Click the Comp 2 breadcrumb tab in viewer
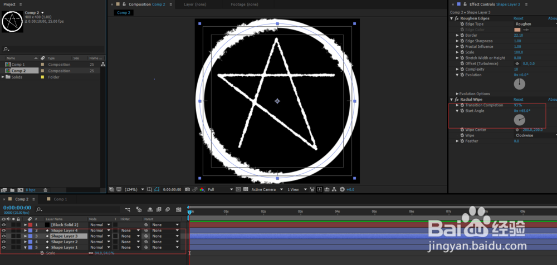The image size is (557, 265). (124, 12)
